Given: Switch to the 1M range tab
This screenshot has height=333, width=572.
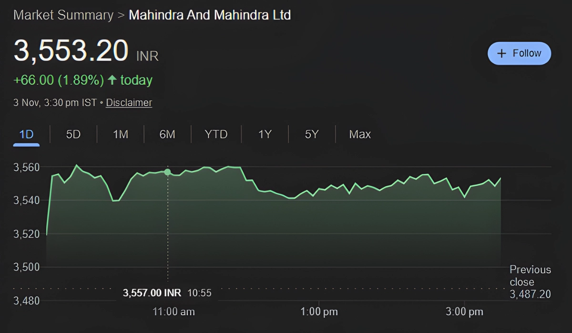Looking at the screenshot, I should [x=121, y=135].
